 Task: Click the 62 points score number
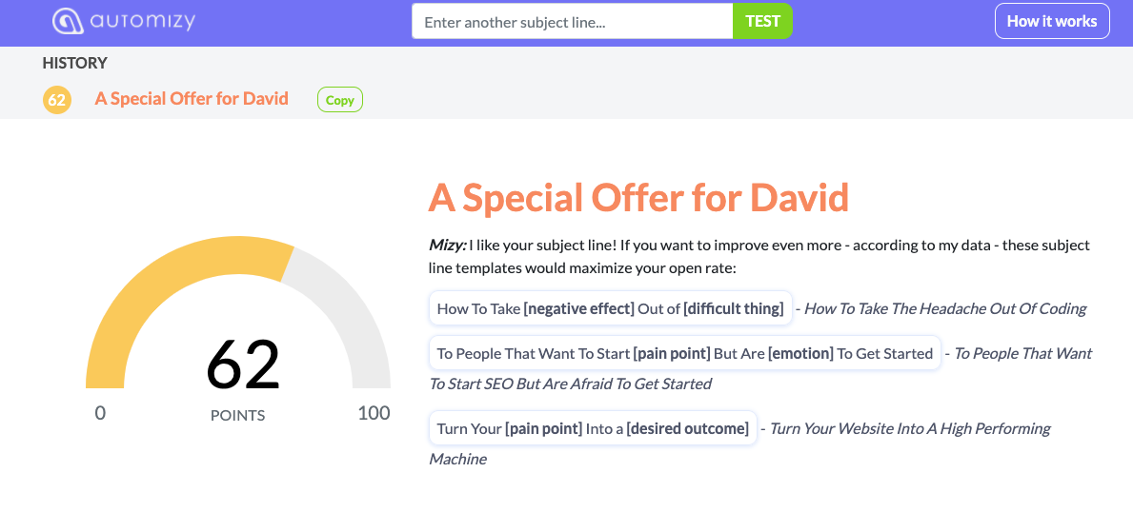242,364
